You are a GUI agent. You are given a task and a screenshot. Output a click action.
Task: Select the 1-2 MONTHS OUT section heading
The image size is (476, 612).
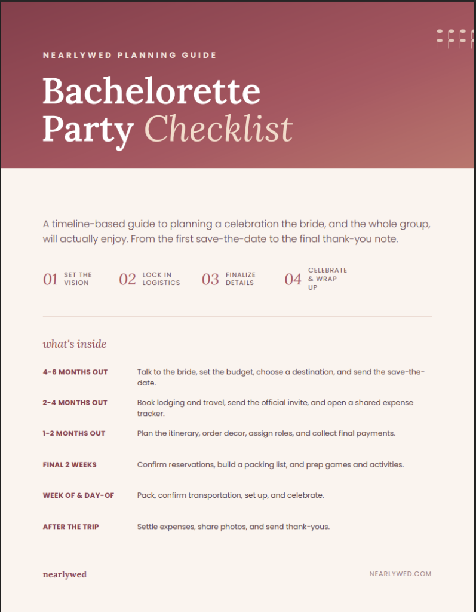[x=74, y=433]
